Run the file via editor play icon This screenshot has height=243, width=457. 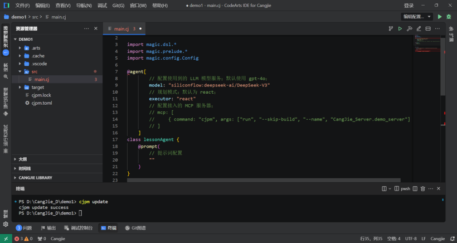pos(400,28)
